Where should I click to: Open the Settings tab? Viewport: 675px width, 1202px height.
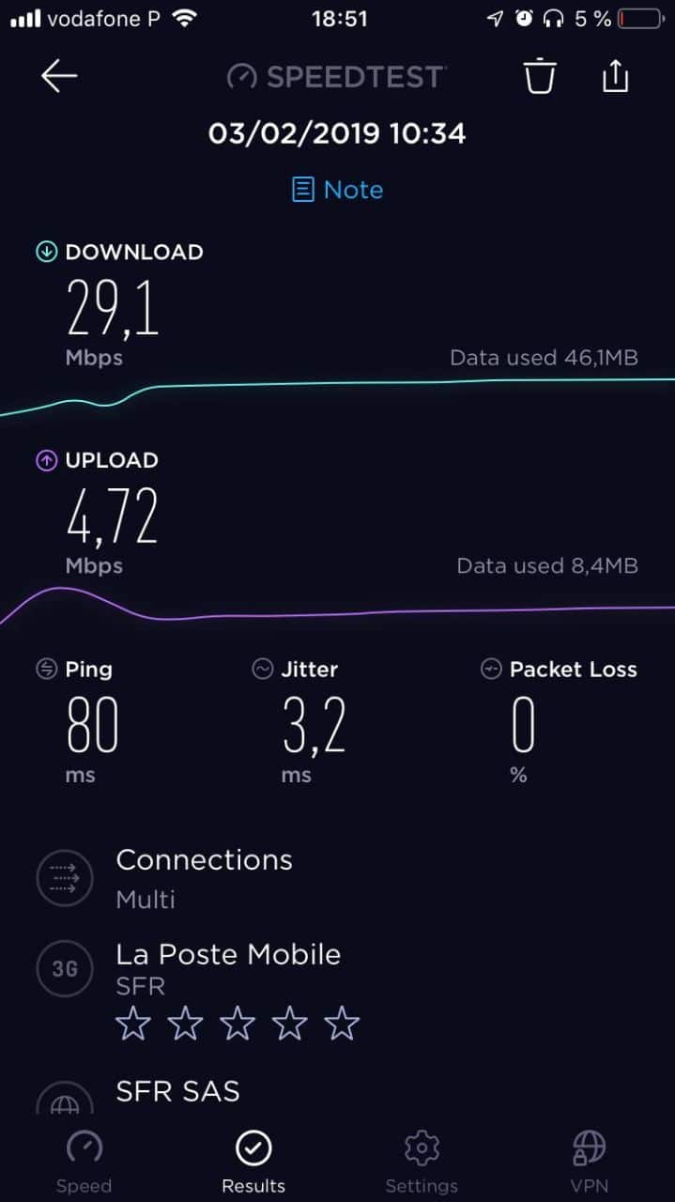tap(422, 1162)
